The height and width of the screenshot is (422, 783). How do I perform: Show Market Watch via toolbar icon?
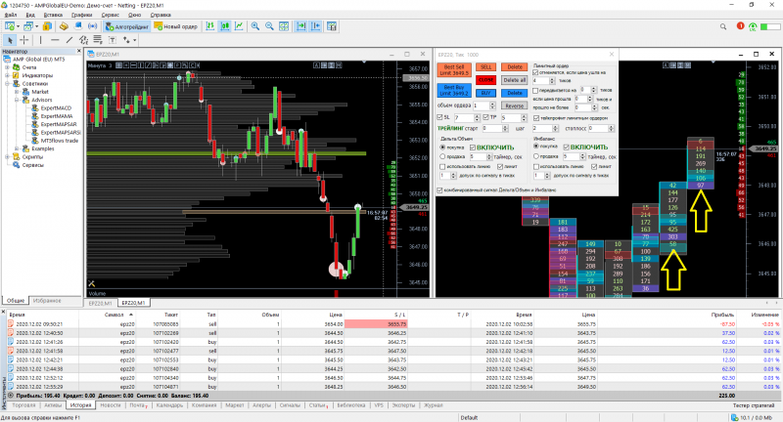tap(47, 26)
